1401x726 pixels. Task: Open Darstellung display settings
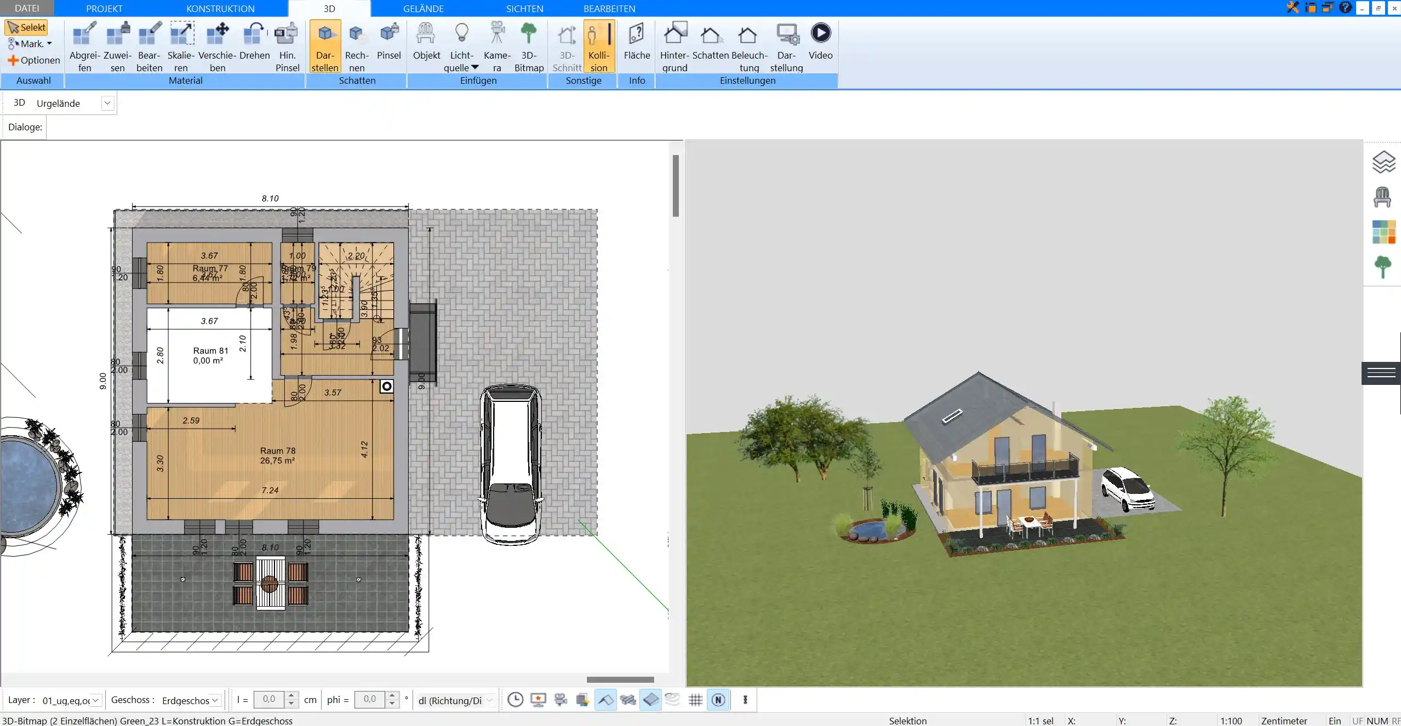pyautogui.click(x=786, y=47)
